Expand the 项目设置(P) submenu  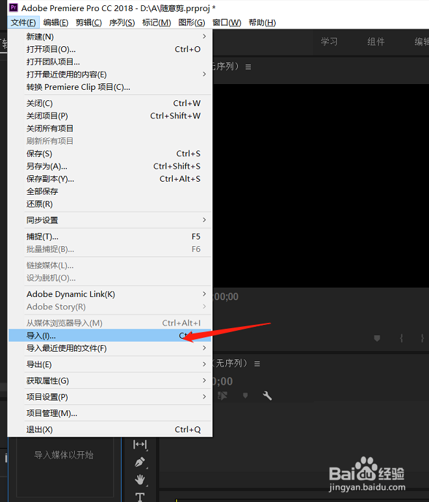tap(110, 397)
